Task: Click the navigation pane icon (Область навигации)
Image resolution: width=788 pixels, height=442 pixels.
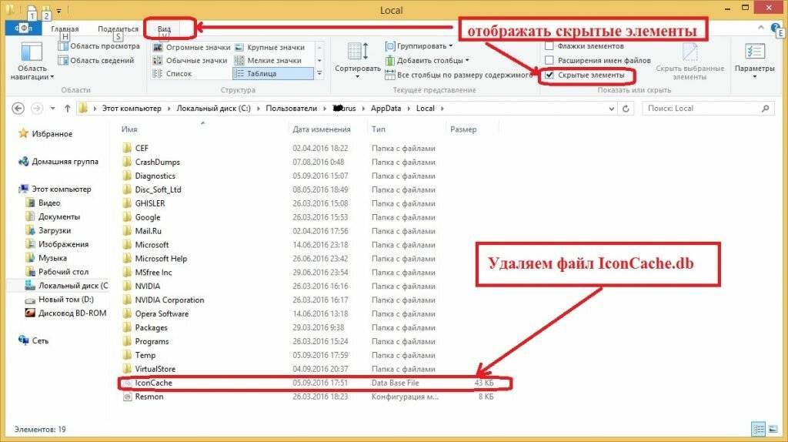Action: pyautogui.click(x=32, y=52)
